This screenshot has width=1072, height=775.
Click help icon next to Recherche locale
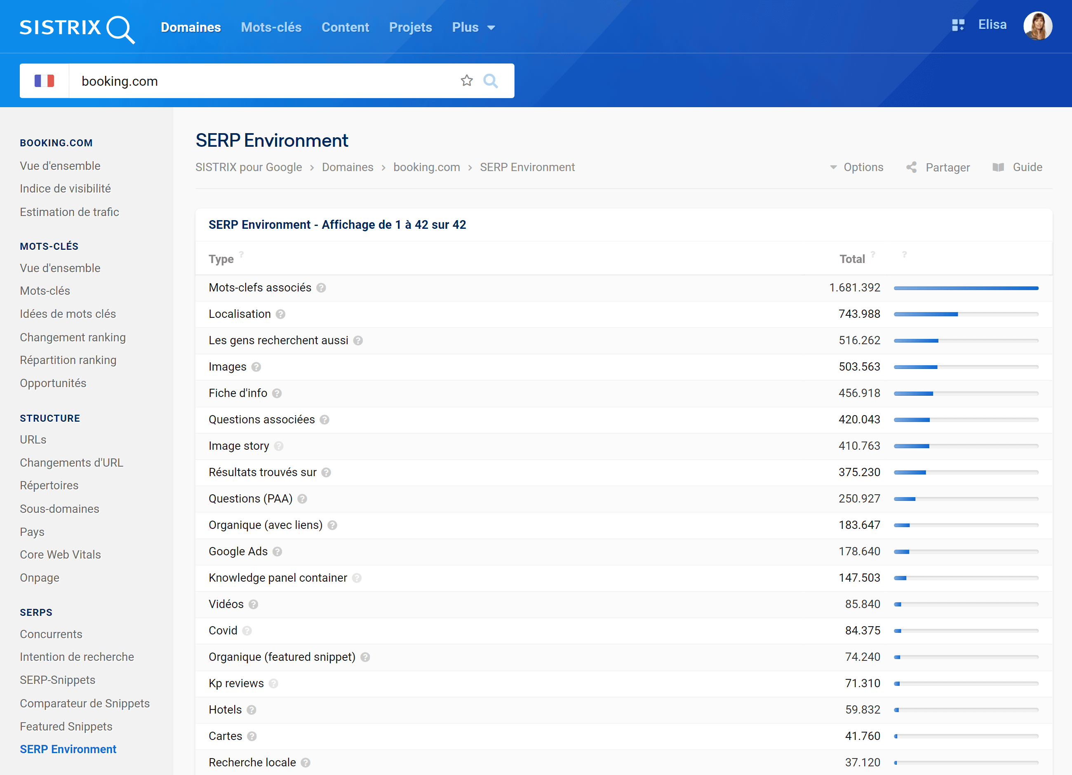(x=306, y=763)
